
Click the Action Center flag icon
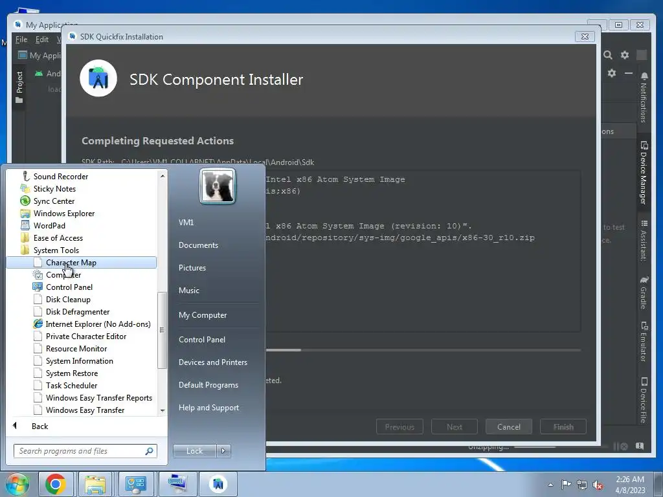tap(566, 485)
